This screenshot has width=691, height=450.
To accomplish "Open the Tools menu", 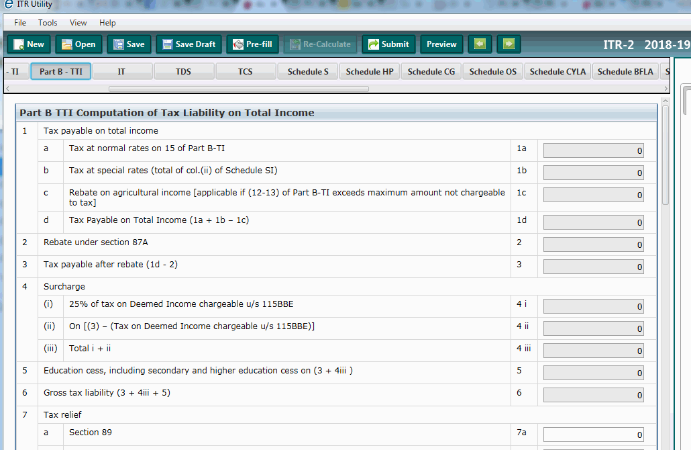I will tap(48, 22).
